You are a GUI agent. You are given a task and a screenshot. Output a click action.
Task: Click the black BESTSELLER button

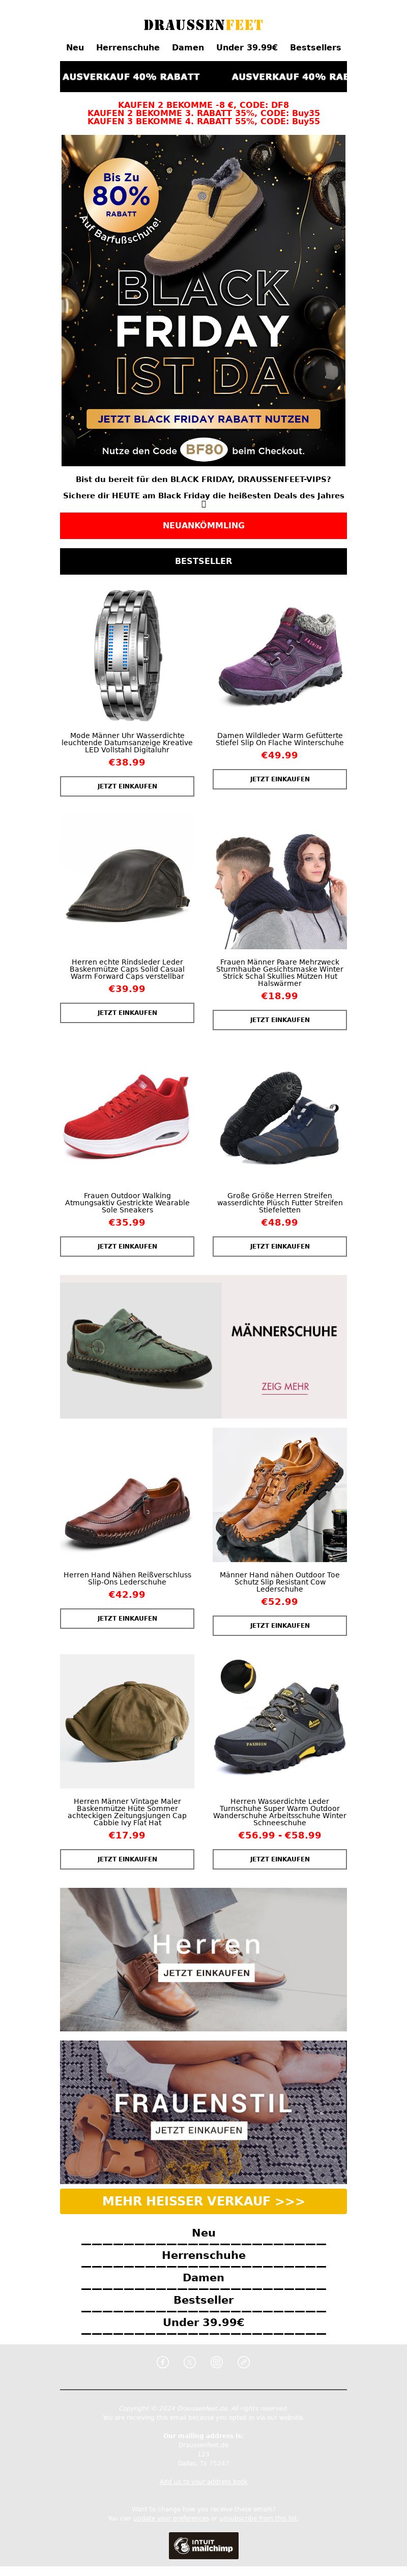(x=203, y=561)
